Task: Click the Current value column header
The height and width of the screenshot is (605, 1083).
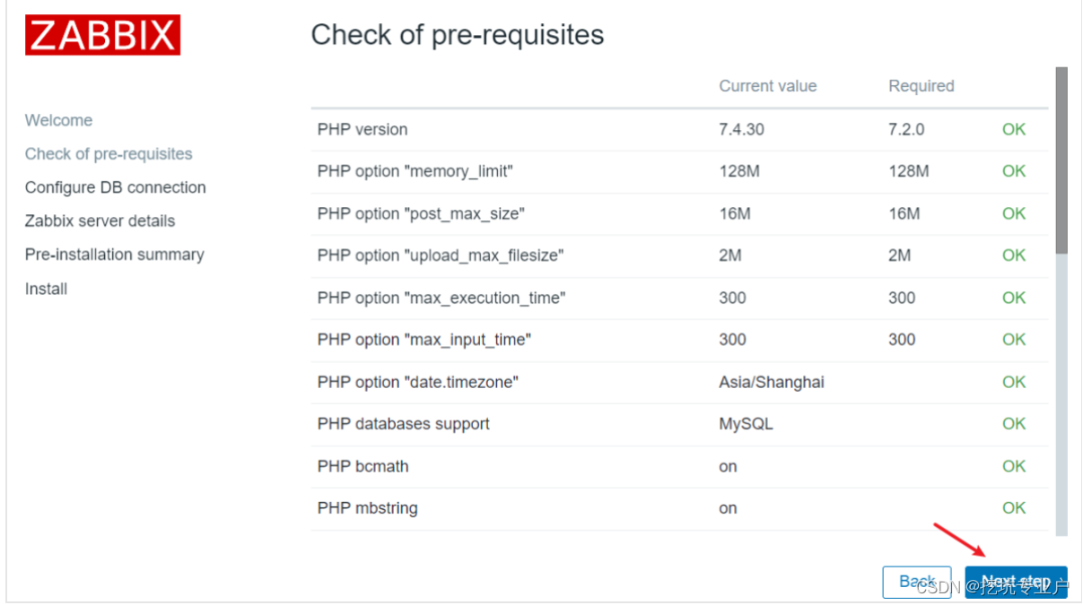Action: (767, 85)
